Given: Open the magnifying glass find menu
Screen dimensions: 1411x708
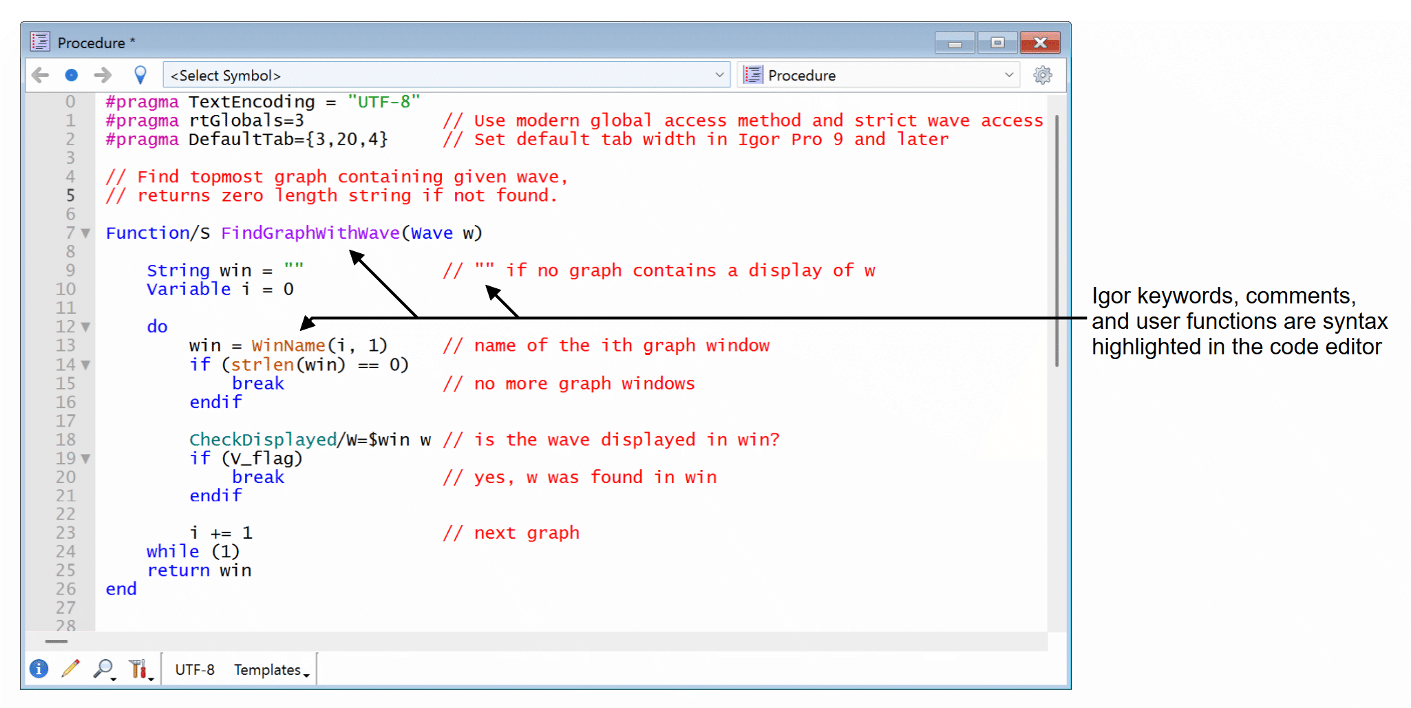Looking at the screenshot, I should [104, 669].
